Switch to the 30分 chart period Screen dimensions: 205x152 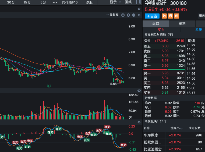[11, 2]
